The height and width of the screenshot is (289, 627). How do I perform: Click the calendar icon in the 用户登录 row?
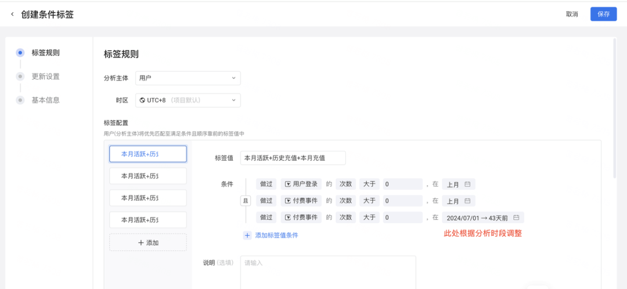[x=467, y=185]
